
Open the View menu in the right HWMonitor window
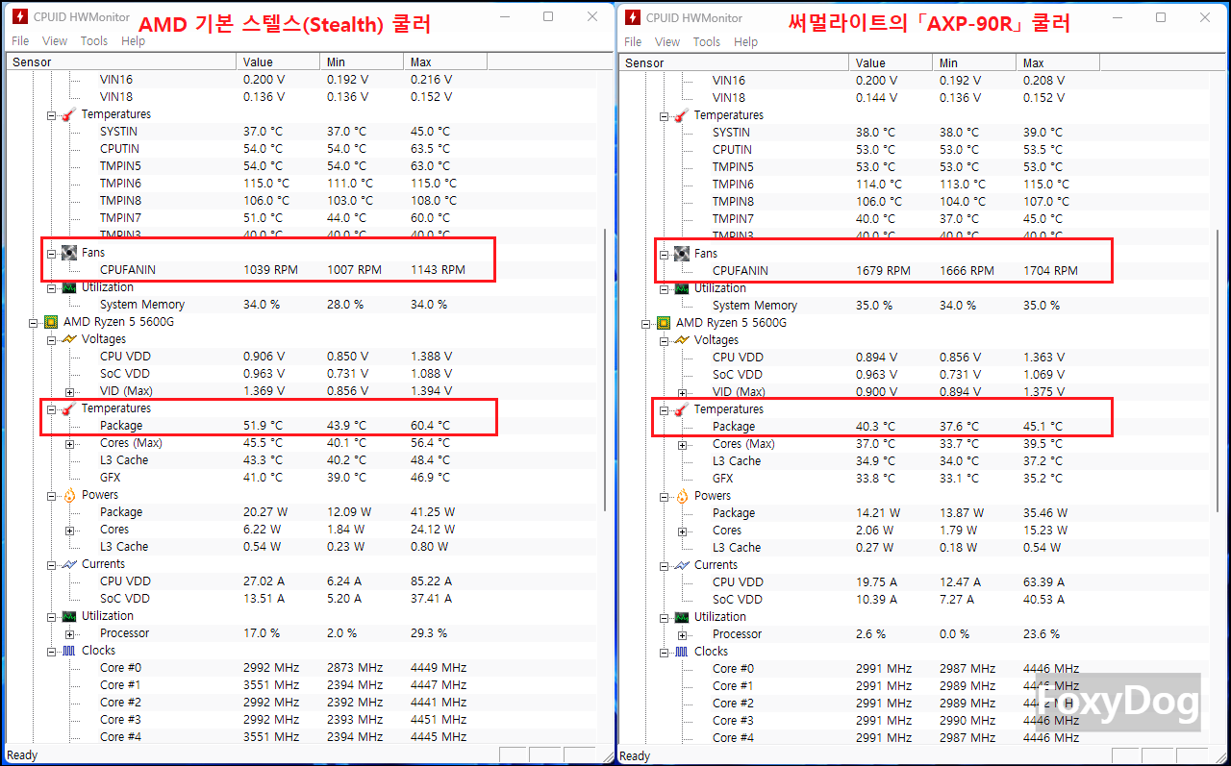(x=667, y=42)
